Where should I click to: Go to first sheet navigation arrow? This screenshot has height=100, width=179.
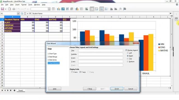click(2, 90)
